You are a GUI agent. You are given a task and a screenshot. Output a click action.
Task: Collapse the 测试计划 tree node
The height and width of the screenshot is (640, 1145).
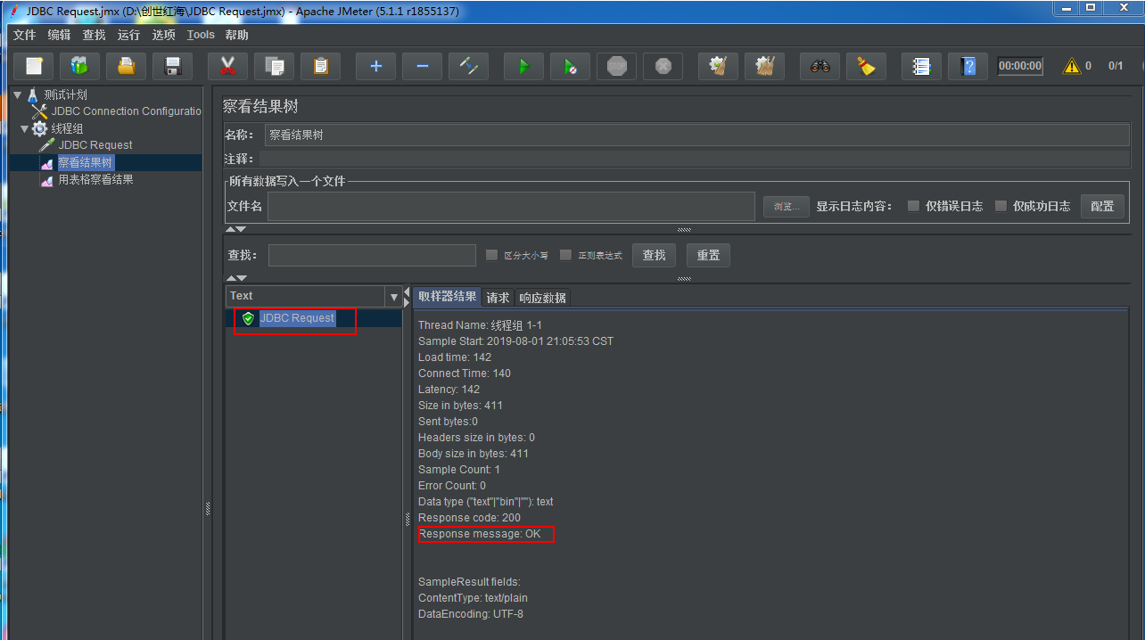[17, 94]
